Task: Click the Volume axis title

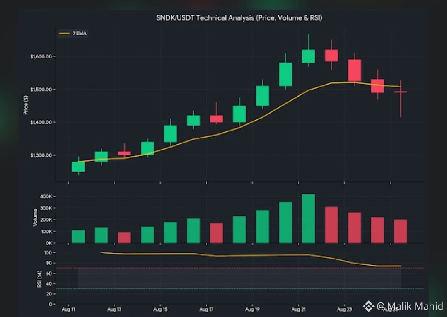Action: point(35,218)
